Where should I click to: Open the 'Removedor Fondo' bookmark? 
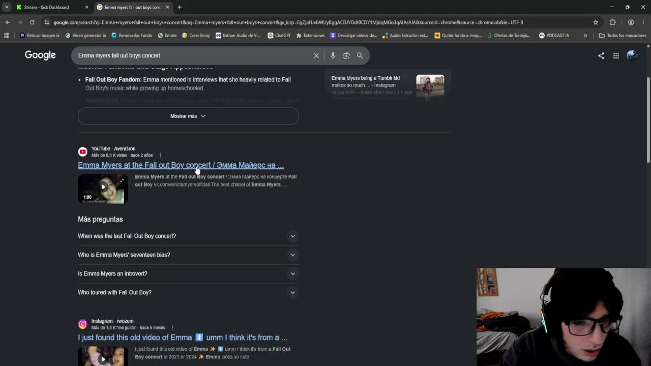coord(131,36)
